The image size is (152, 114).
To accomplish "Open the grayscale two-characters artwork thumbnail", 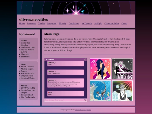I will 122,69.
